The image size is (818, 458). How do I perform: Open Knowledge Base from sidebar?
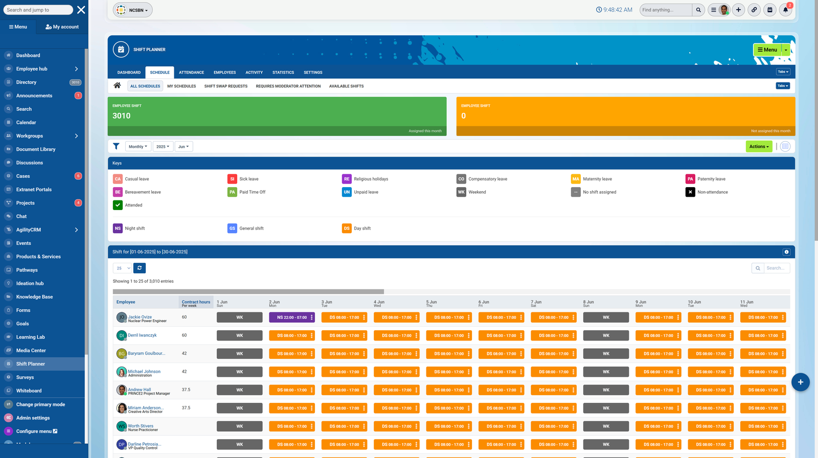click(34, 297)
